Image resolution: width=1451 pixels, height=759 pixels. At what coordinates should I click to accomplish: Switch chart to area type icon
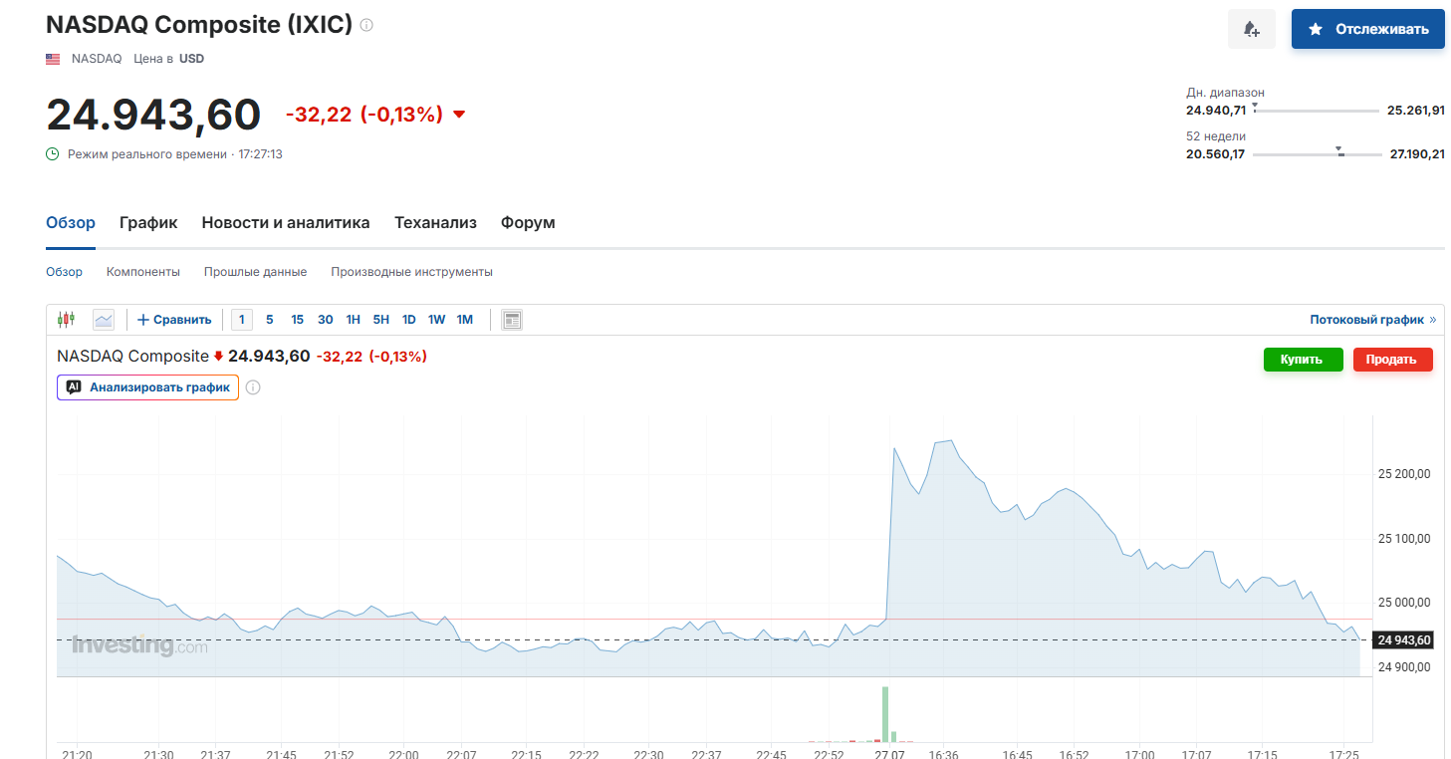tap(104, 320)
